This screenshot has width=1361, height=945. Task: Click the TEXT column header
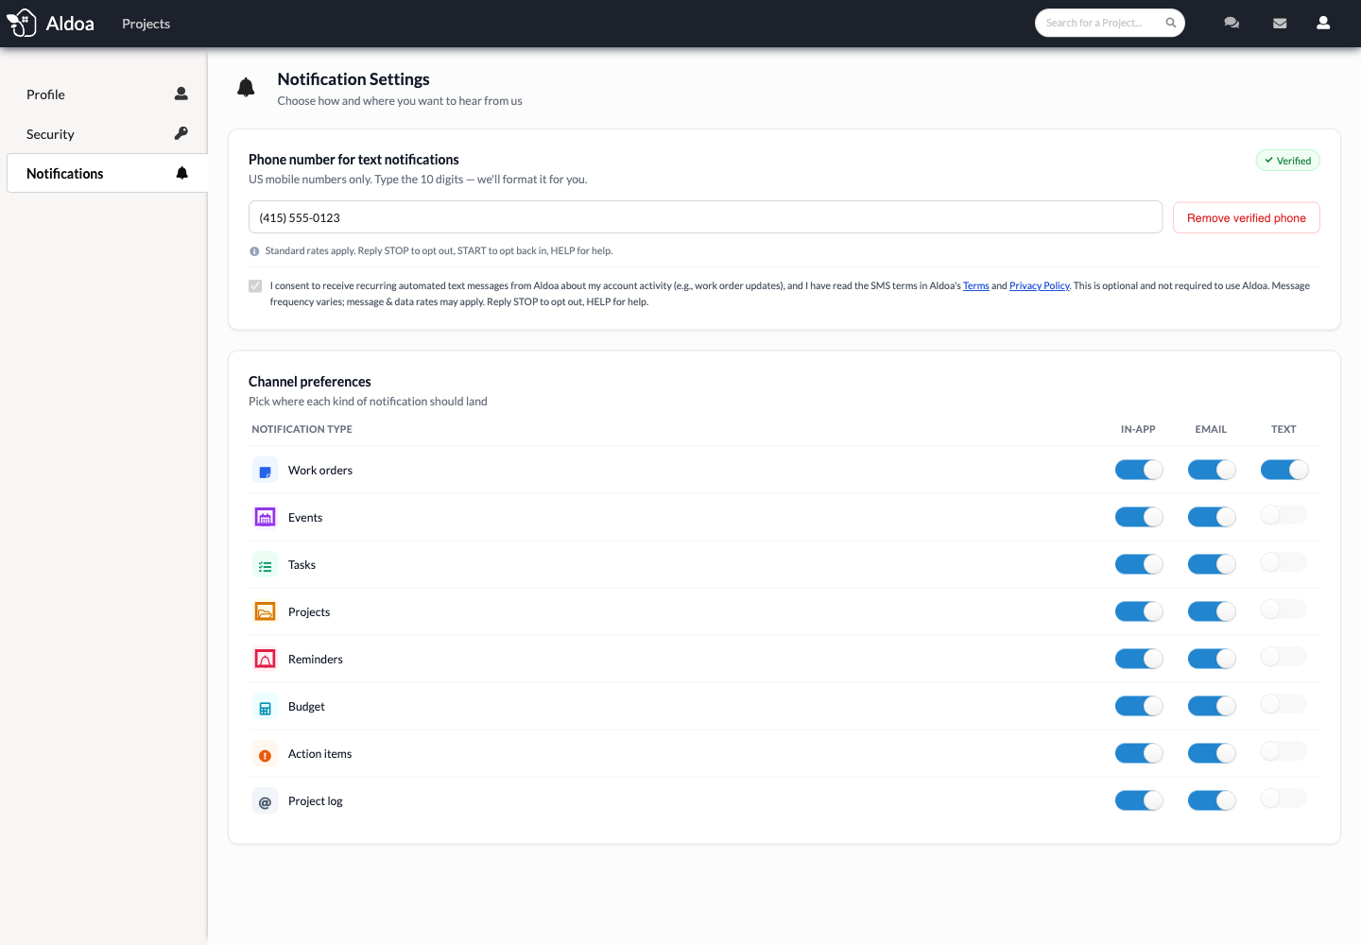pyautogui.click(x=1283, y=429)
